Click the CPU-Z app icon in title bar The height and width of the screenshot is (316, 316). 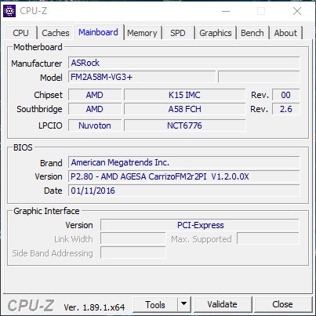tap(9, 11)
